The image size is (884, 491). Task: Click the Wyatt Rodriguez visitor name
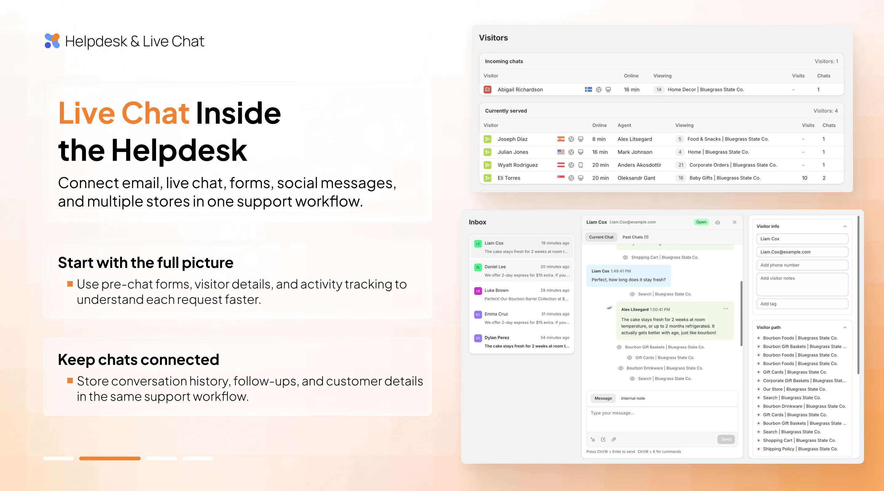click(x=518, y=165)
